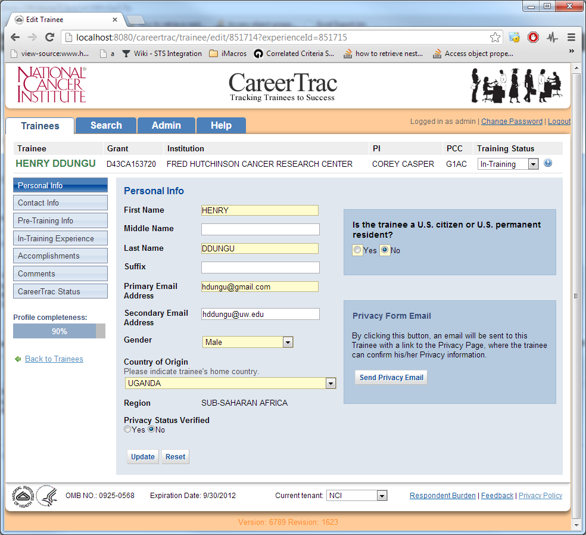Bookmark this page with star icon
The width and height of the screenshot is (586, 535).
coord(495,38)
